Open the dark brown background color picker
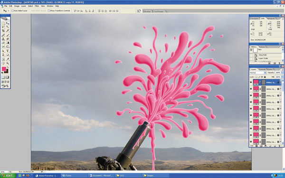The image size is (285, 178). pos(7,72)
